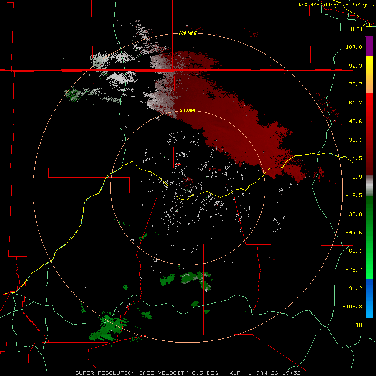376x376 pixels.
Task: Click the -63.1 value on velocity scale
Action: pyautogui.click(x=354, y=251)
